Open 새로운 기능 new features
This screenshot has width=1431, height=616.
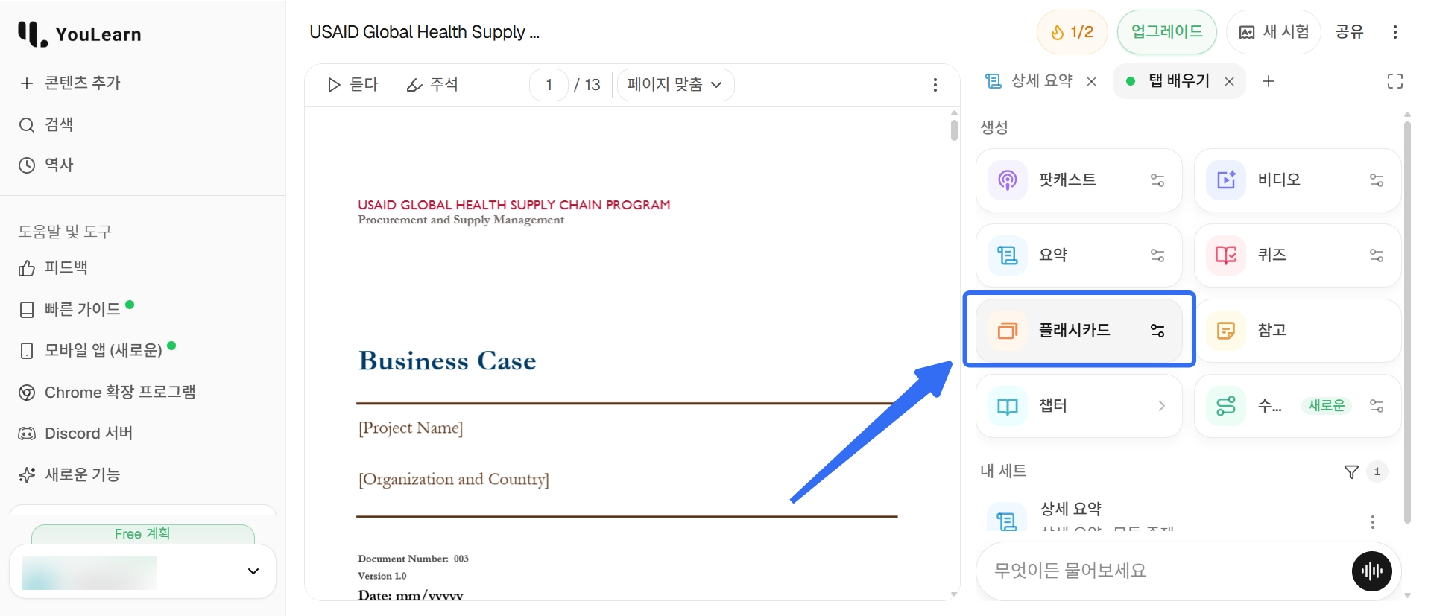(69, 474)
